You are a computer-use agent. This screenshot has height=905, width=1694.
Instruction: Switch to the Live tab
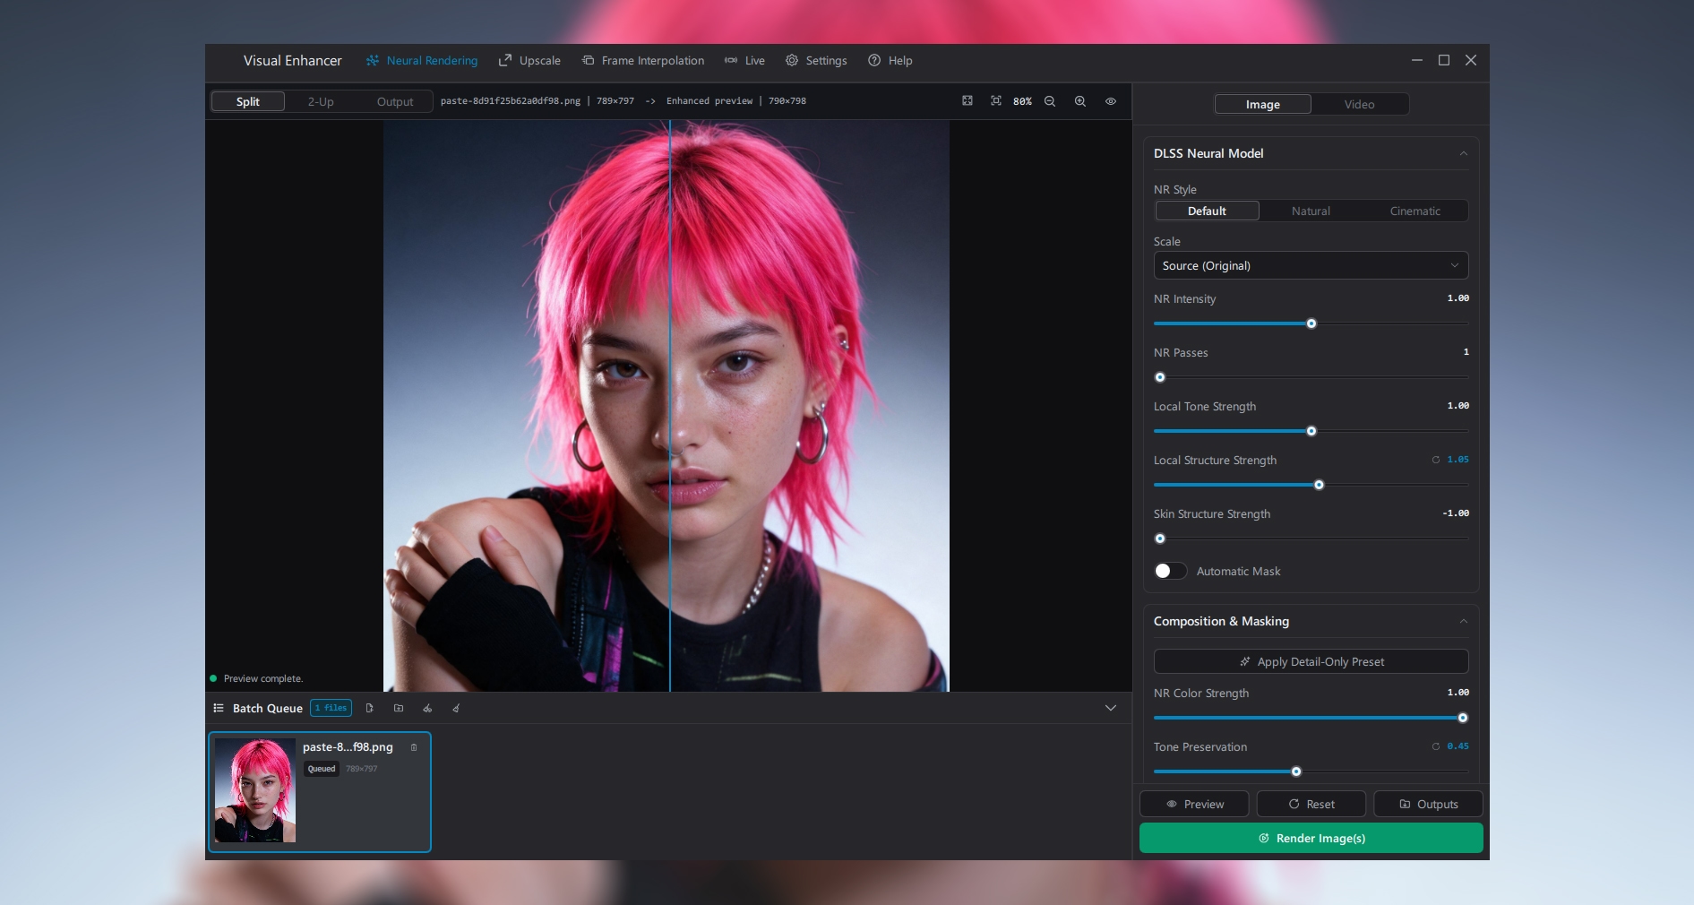click(744, 61)
